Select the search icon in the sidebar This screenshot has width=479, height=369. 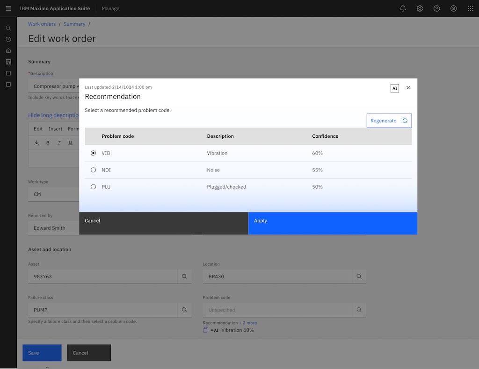[x=8, y=28]
